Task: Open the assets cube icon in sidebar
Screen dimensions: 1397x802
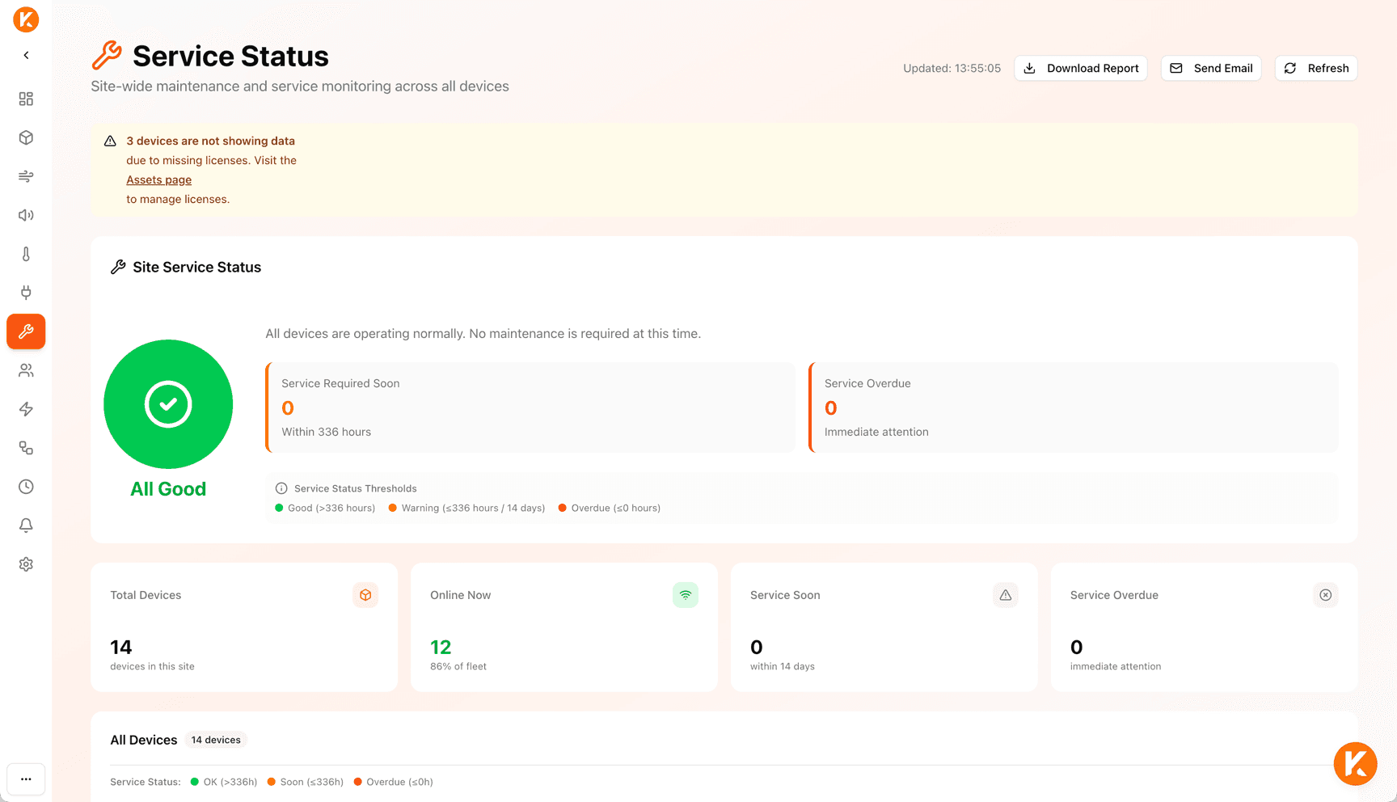Action: pos(26,137)
